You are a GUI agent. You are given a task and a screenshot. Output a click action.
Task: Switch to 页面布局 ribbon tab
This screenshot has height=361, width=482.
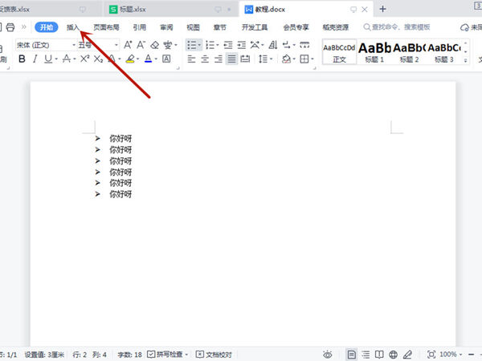(x=106, y=27)
